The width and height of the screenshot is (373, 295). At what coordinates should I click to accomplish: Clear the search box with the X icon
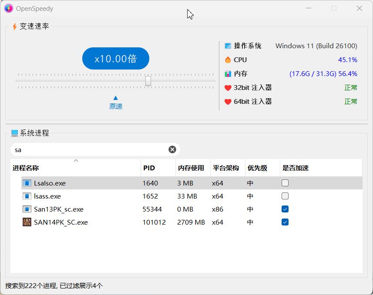click(172, 149)
